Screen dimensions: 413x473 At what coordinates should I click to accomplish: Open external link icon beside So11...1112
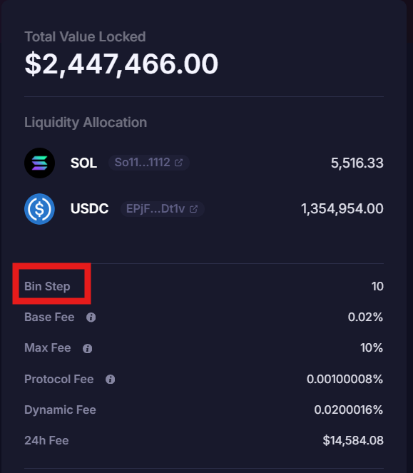pos(178,163)
